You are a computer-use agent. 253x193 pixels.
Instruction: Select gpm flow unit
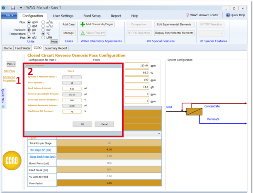[x=29, y=22]
